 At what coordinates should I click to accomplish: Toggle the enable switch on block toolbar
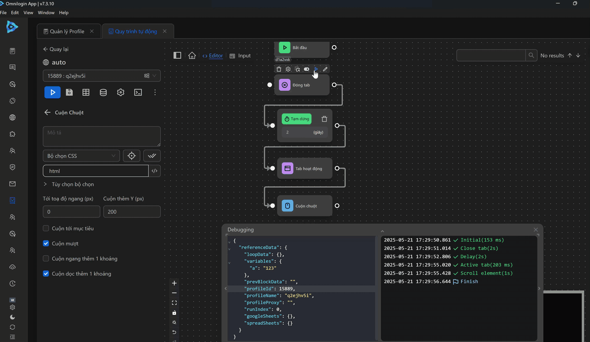coord(307,69)
